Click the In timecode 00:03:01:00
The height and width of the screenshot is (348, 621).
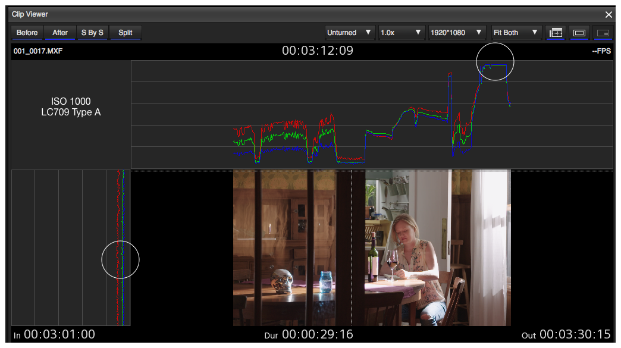pyautogui.click(x=59, y=334)
